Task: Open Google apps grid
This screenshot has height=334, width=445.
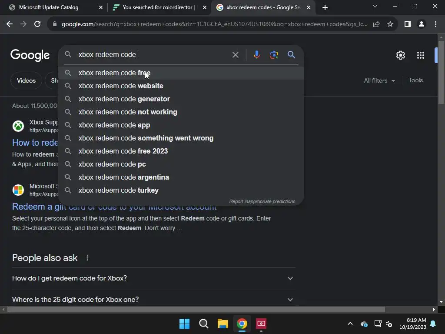Action: (x=421, y=55)
